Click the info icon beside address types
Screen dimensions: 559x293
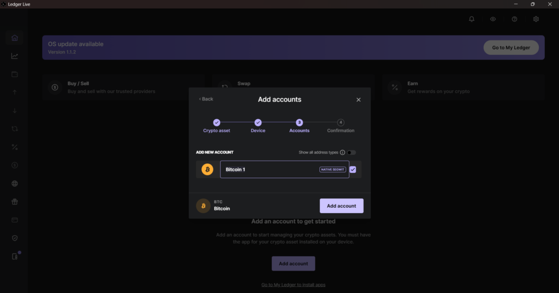(342, 153)
